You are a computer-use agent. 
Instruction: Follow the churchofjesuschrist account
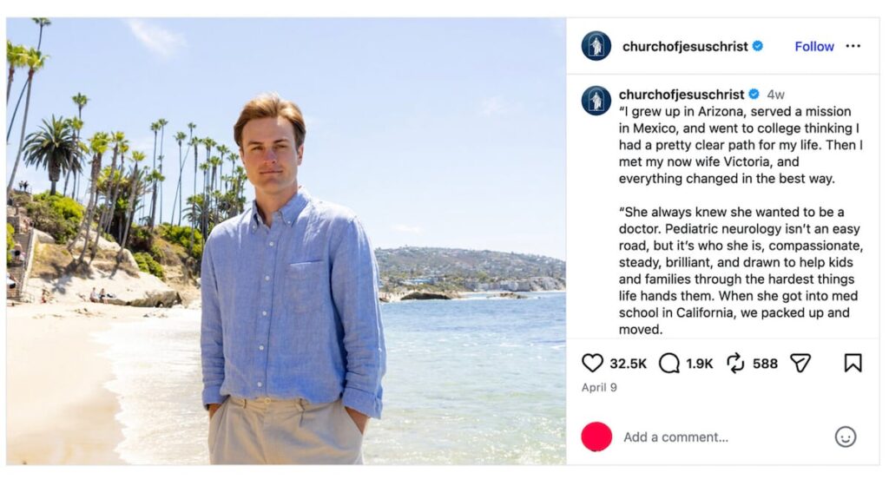tap(814, 47)
